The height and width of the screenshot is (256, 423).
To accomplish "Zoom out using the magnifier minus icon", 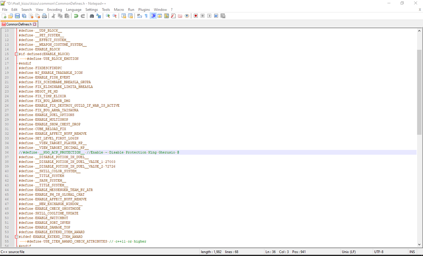I will pyautogui.click(x=115, y=16).
